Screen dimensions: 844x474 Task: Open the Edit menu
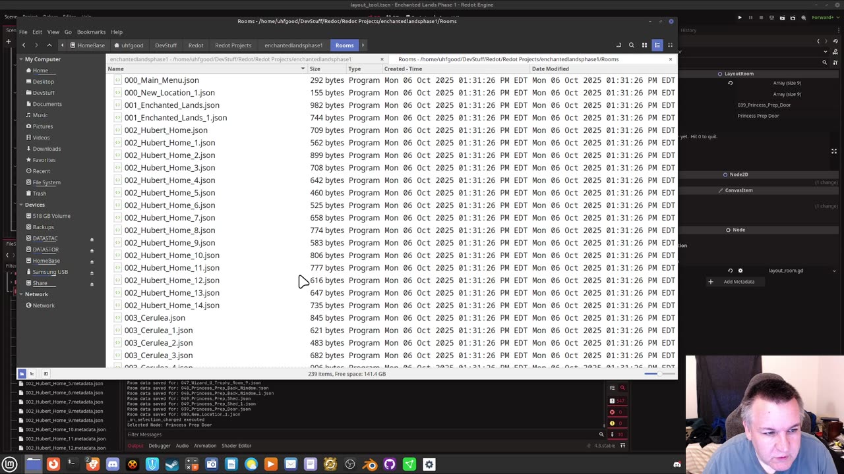click(x=37, y=32)
